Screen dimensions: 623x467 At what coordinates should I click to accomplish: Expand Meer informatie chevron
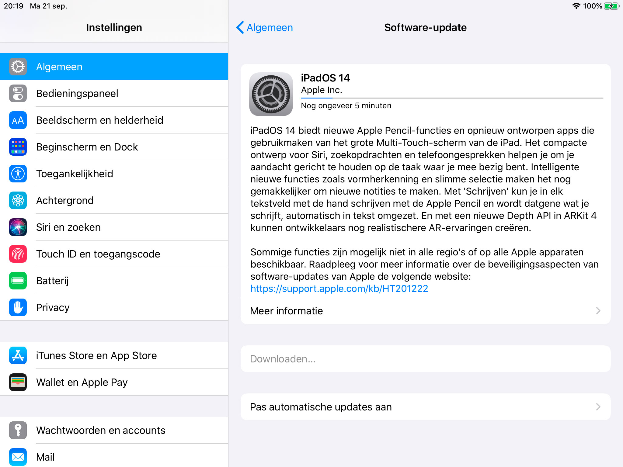pyautogui.click(x=598, y=311)
